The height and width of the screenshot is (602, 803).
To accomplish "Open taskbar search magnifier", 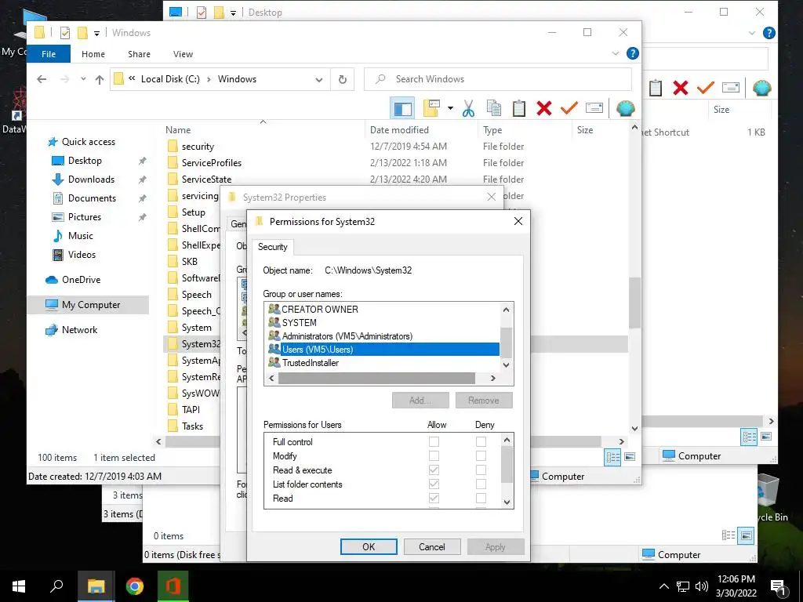I will pos(56,586).
